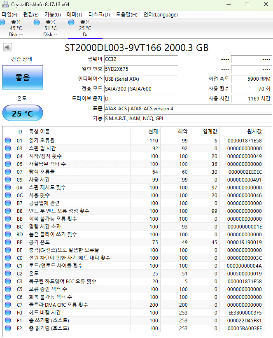The width and height of the screenshot is (273, 338).
Task: Click status icon for BC 명령 시간 초과
Action: 8,226
